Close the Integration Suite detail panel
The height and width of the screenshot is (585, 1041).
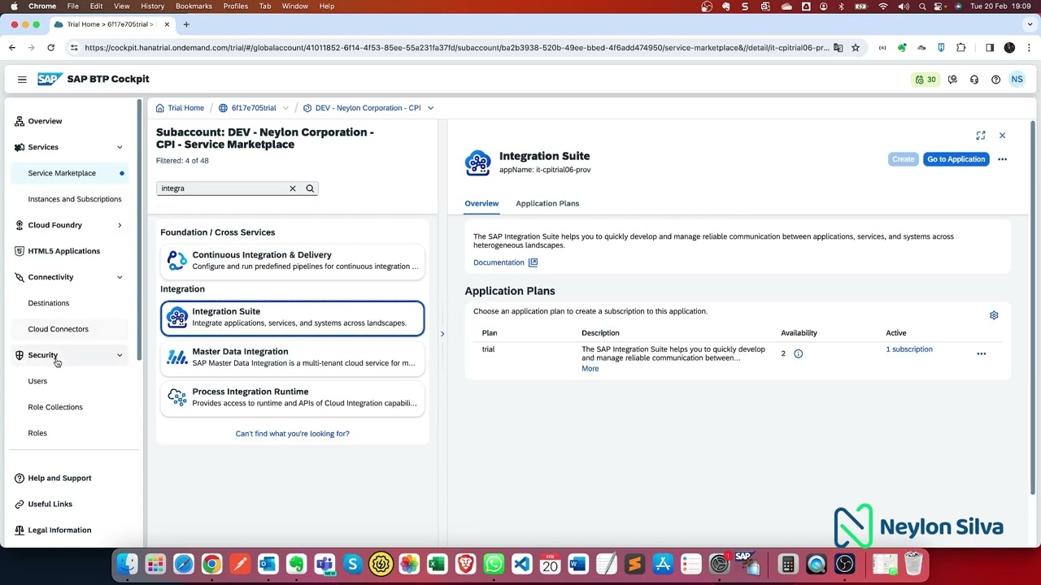click(1002, 136)
